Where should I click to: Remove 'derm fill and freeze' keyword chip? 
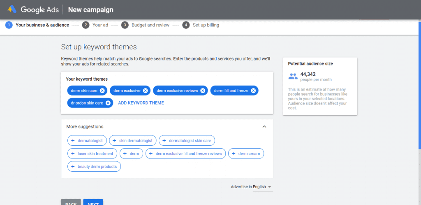253,91
